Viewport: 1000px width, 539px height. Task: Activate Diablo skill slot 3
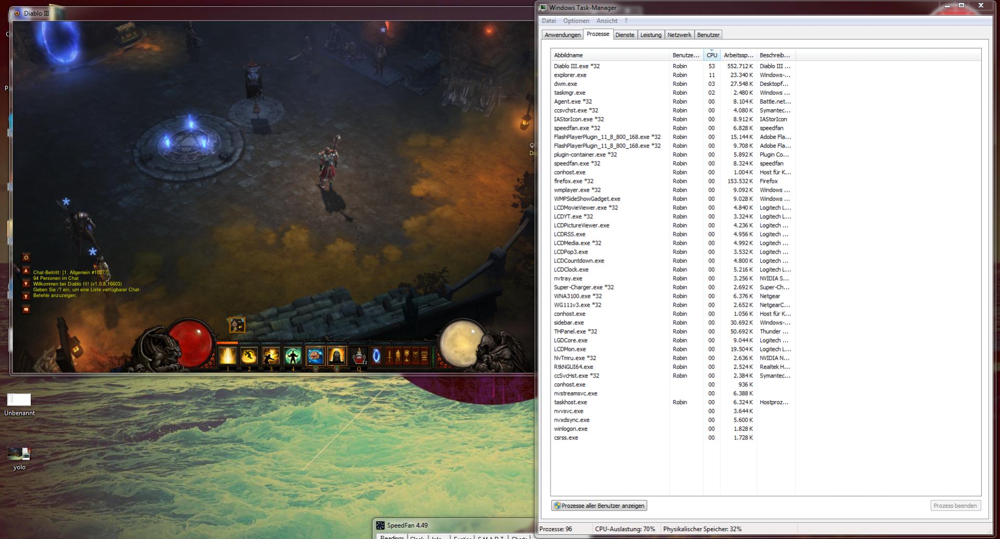(271, 356)
